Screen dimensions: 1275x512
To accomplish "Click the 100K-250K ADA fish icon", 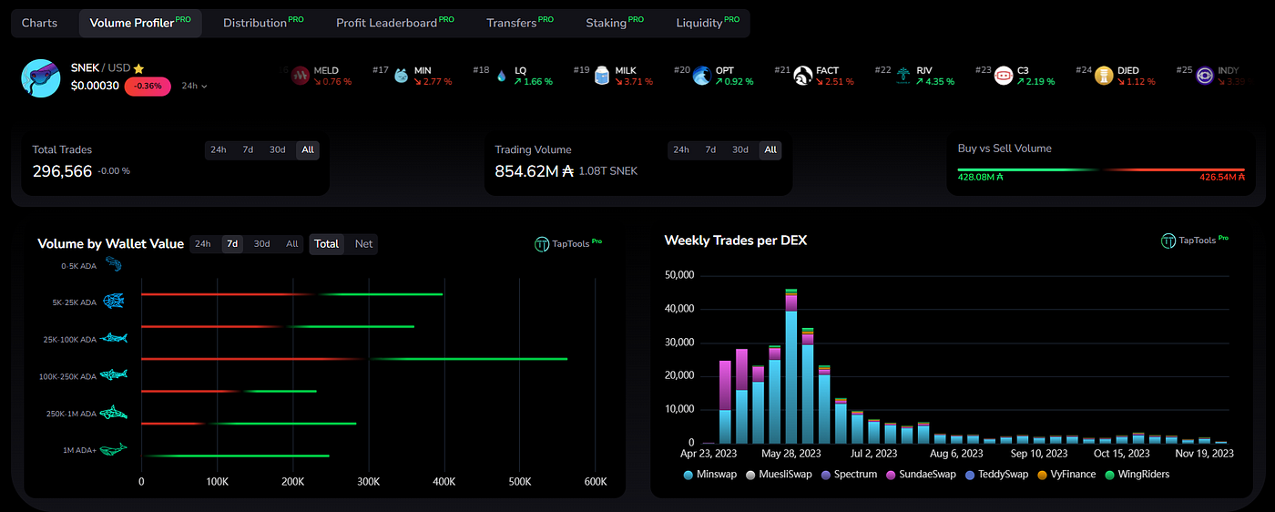I will coord(114,374).
